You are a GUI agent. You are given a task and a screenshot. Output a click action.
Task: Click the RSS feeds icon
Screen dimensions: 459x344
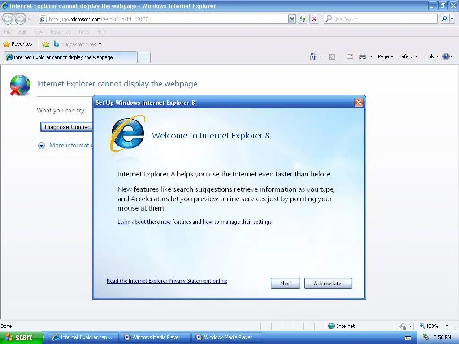pos(332,57)
